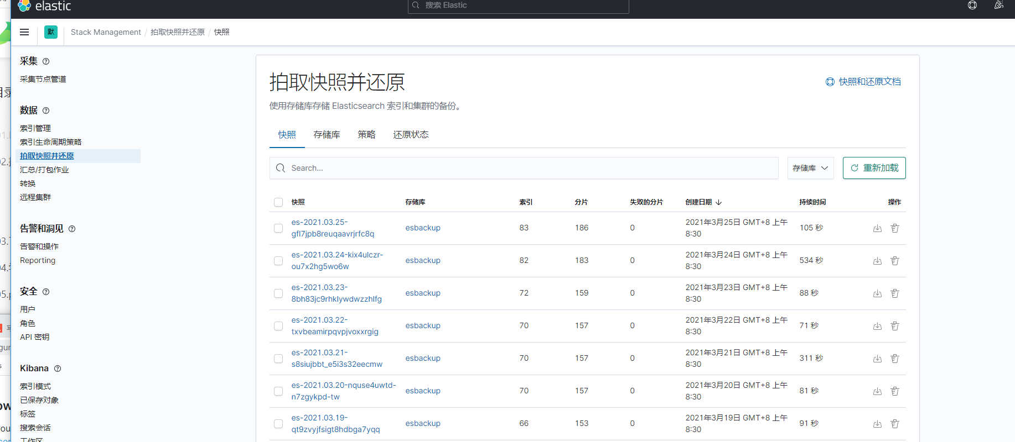Open snapshot es-2021.03.24-kix4ulczr details
The image size is (1015, 442).
[x=337, y=261]
